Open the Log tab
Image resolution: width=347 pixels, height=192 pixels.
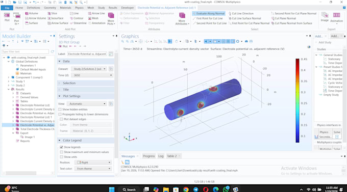click(x=161, y=156)
